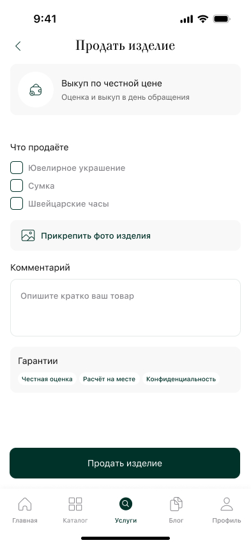Tap the Честная оценка guarantee chip

(x=47, y=379)
